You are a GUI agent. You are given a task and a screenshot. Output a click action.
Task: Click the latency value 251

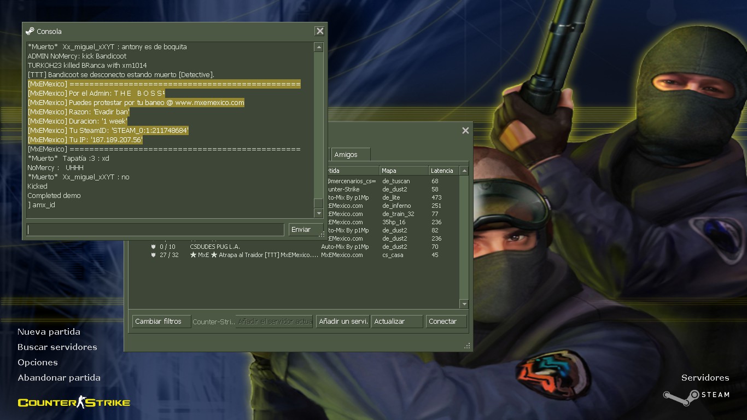436,206
